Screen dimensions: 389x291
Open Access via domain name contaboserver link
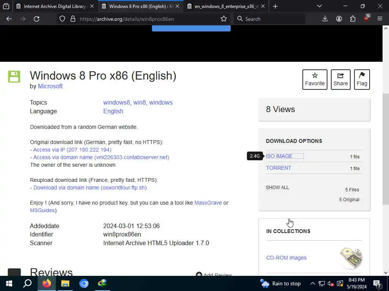(101, 157)
